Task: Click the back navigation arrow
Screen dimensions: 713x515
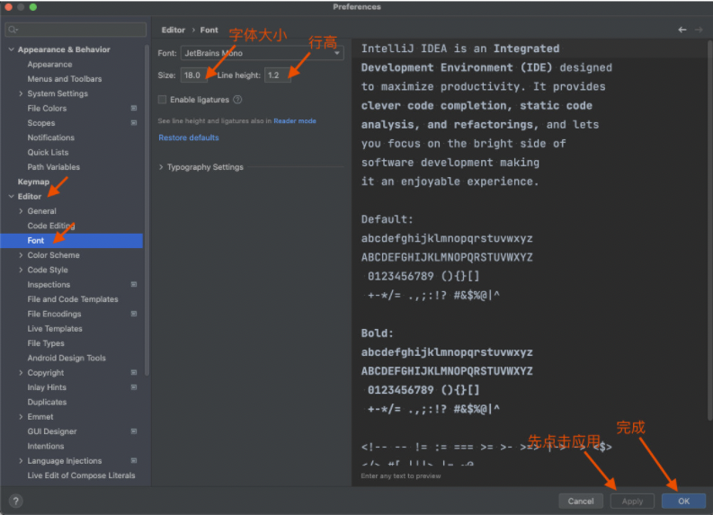Action: [682, 30]
